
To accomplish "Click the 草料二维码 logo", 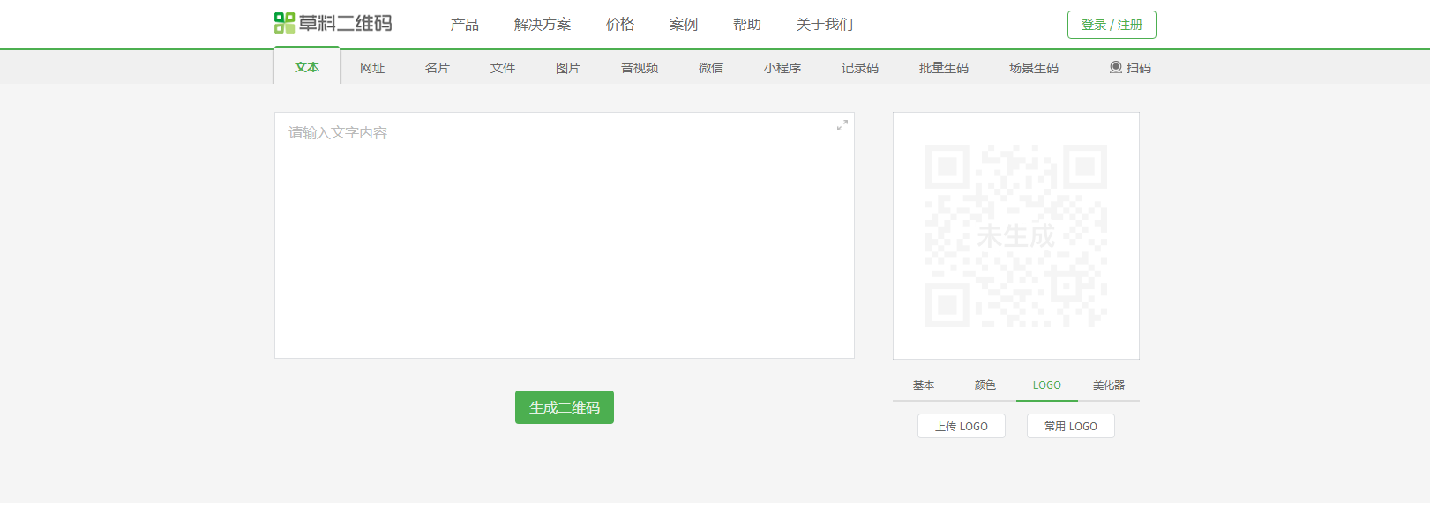I will (x=333, y=23).
